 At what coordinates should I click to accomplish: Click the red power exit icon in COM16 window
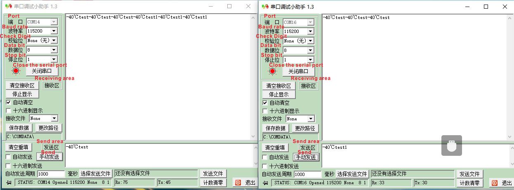tap(495, 183)
